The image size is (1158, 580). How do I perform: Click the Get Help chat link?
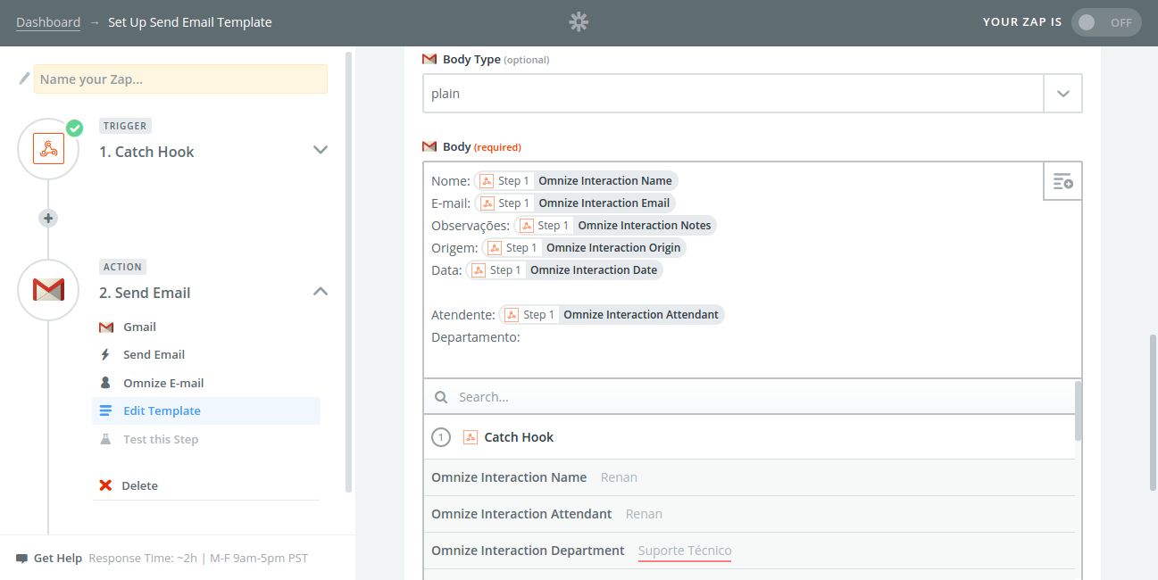58,558
